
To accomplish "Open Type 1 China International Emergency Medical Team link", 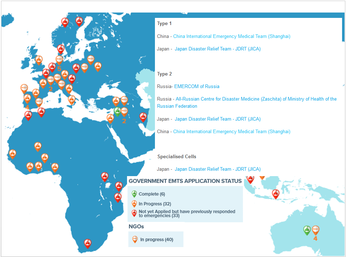I will tap(232, 36).
